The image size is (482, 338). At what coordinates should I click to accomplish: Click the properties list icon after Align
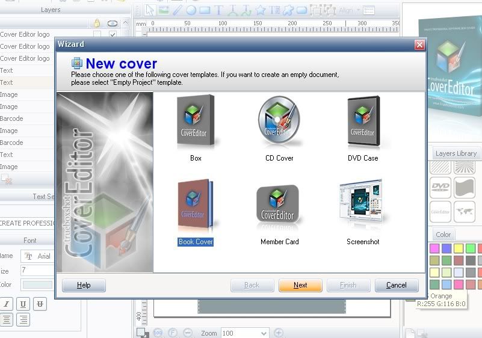click(x=368, y=11)
